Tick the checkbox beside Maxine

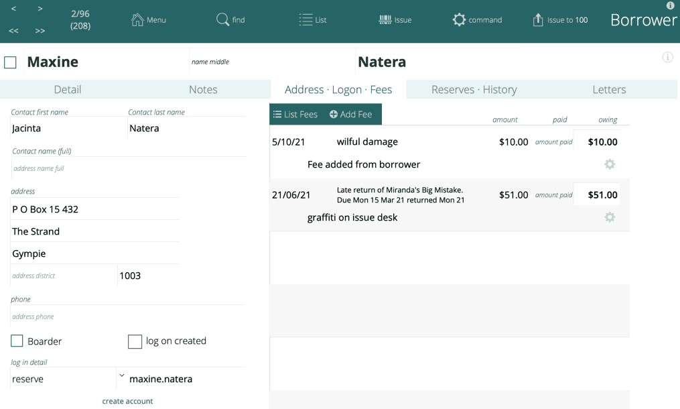click(10, 62)
